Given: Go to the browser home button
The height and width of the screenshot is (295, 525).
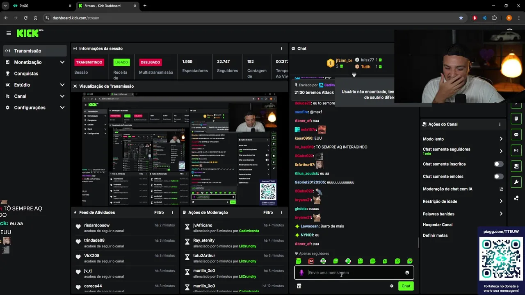Looking at the screenshot, I should (36, 18).
